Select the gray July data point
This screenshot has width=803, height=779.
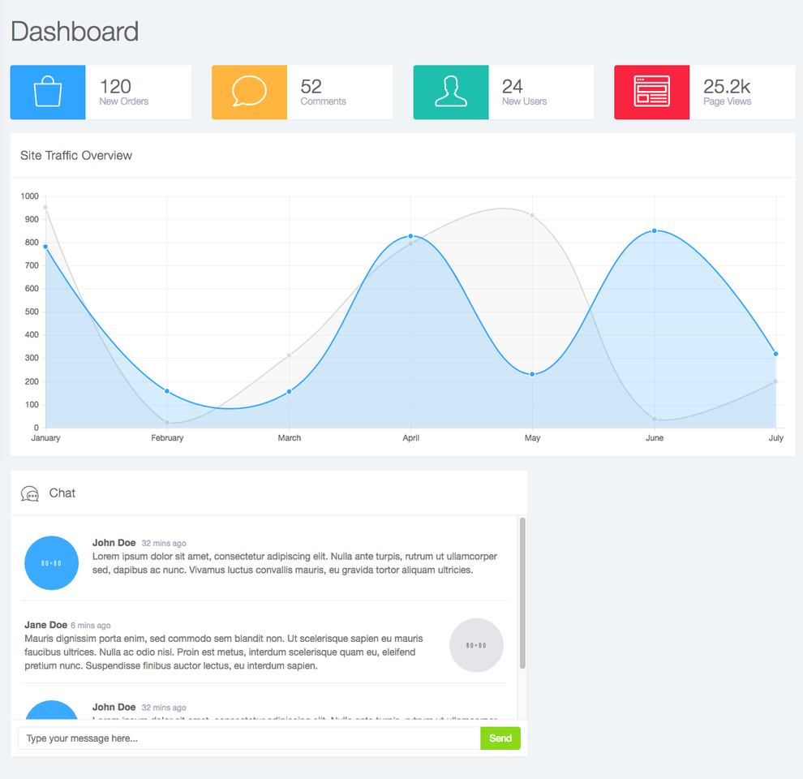pos(776,381)
